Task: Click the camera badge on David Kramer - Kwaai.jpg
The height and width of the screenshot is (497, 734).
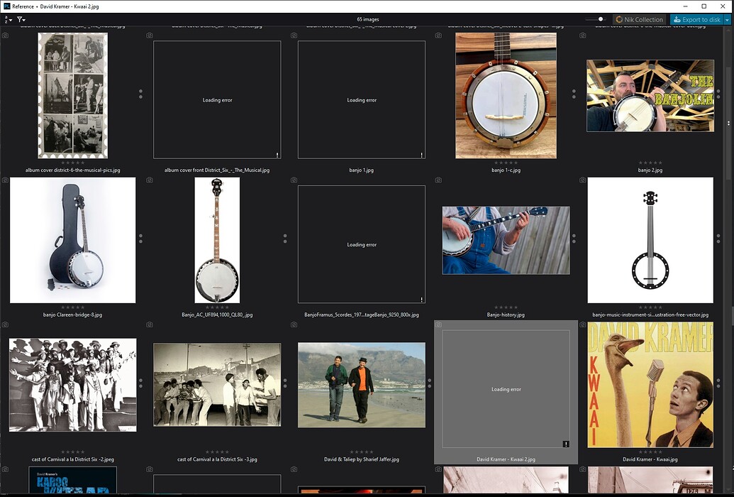Action: point(584,324)
